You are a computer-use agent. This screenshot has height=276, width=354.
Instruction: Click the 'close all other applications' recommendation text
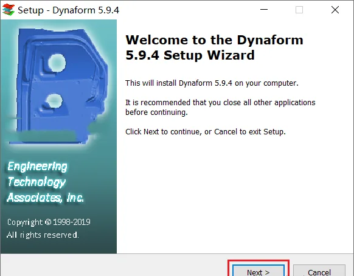point(220,107)
